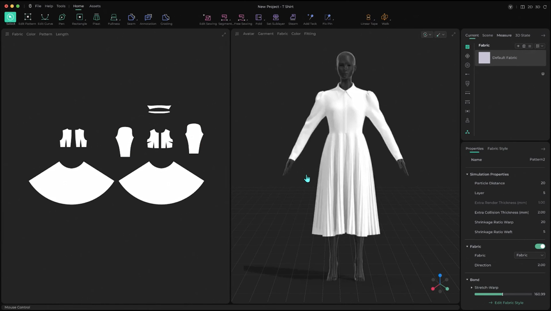The width and height of the screenshot is (551, 311).
Task: Open the Fabric selection dropdown
Action: (529, 255)
